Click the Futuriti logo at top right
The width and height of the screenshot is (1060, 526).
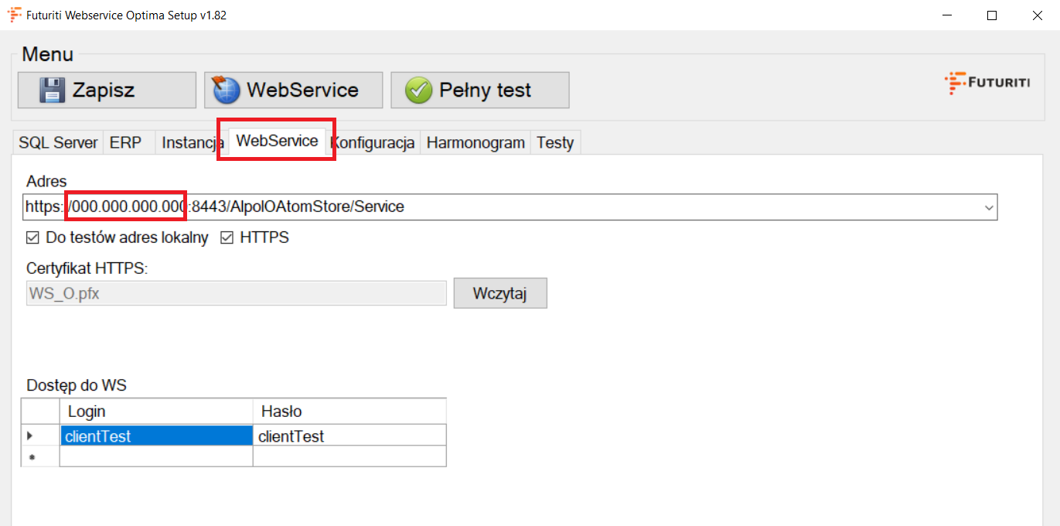(987, 83)
